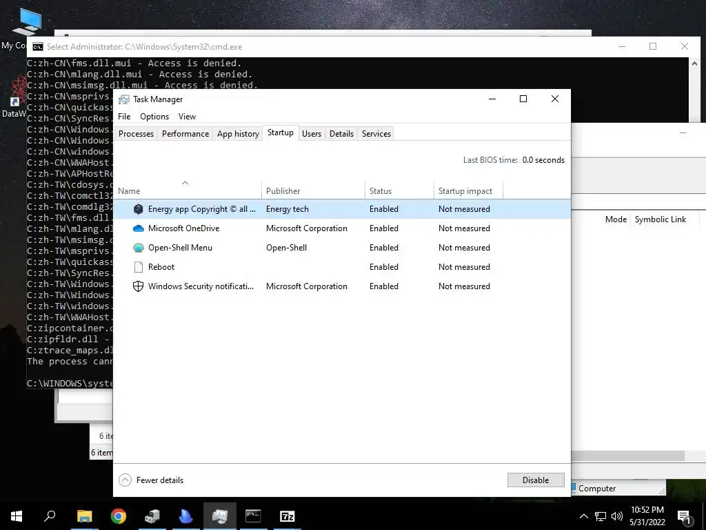Open the Options menu

(x=154, y=117)
